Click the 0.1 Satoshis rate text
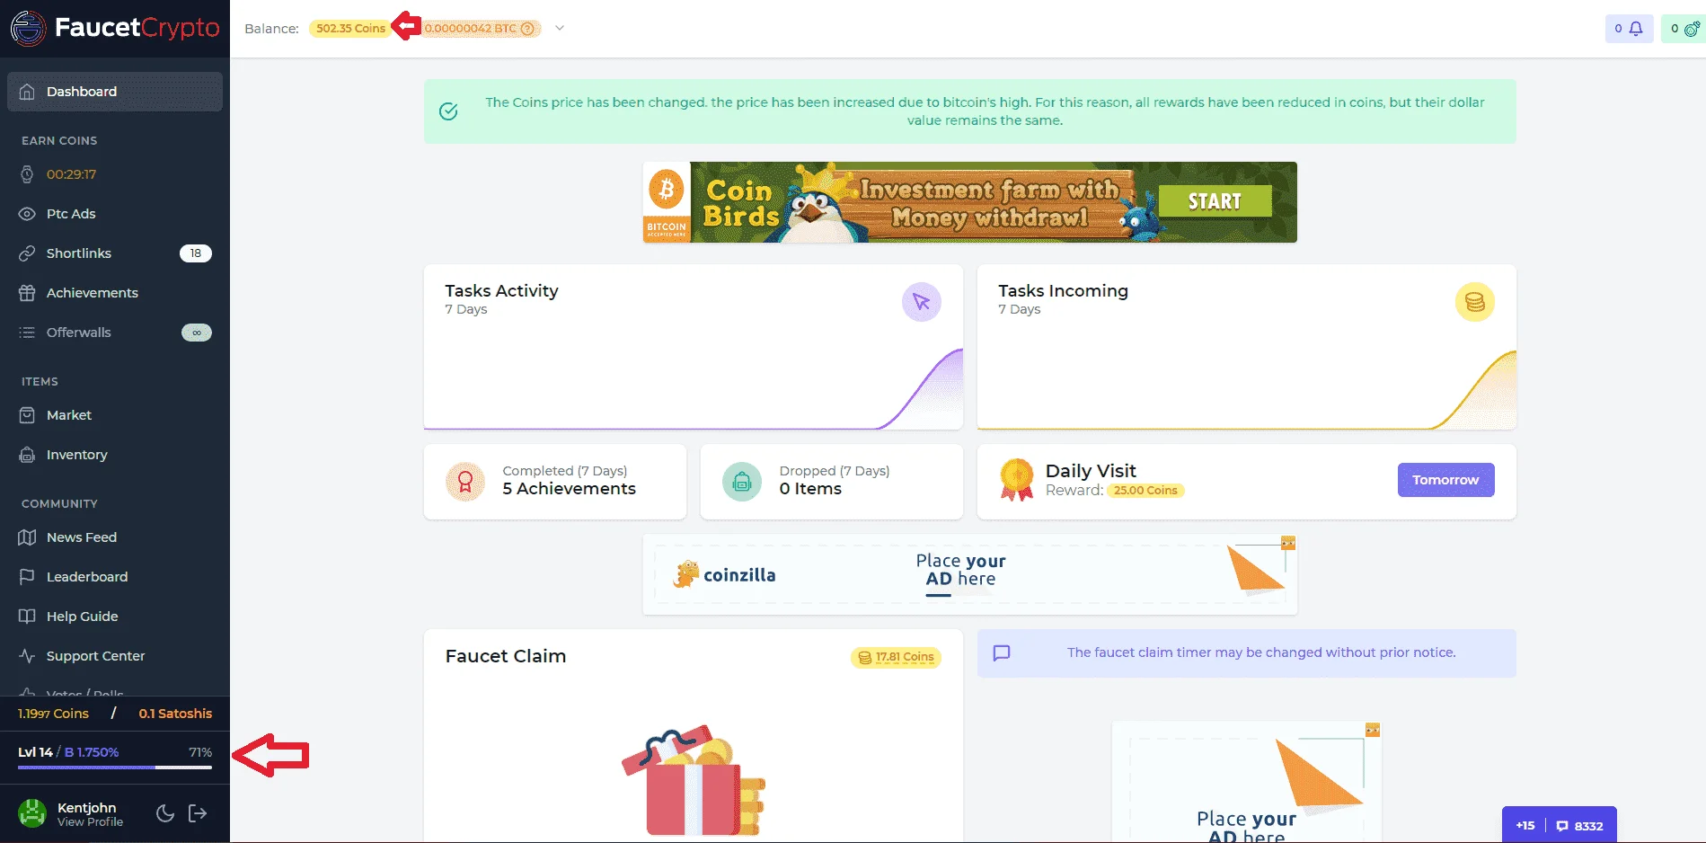The image size is (1706, 843). (175, 714)
